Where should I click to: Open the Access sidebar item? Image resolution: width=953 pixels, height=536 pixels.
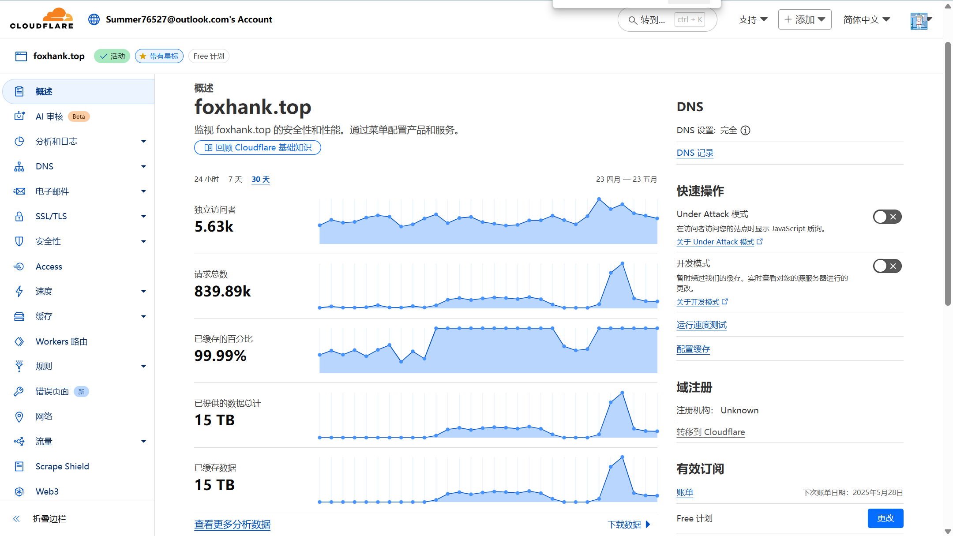click(79, 266)
